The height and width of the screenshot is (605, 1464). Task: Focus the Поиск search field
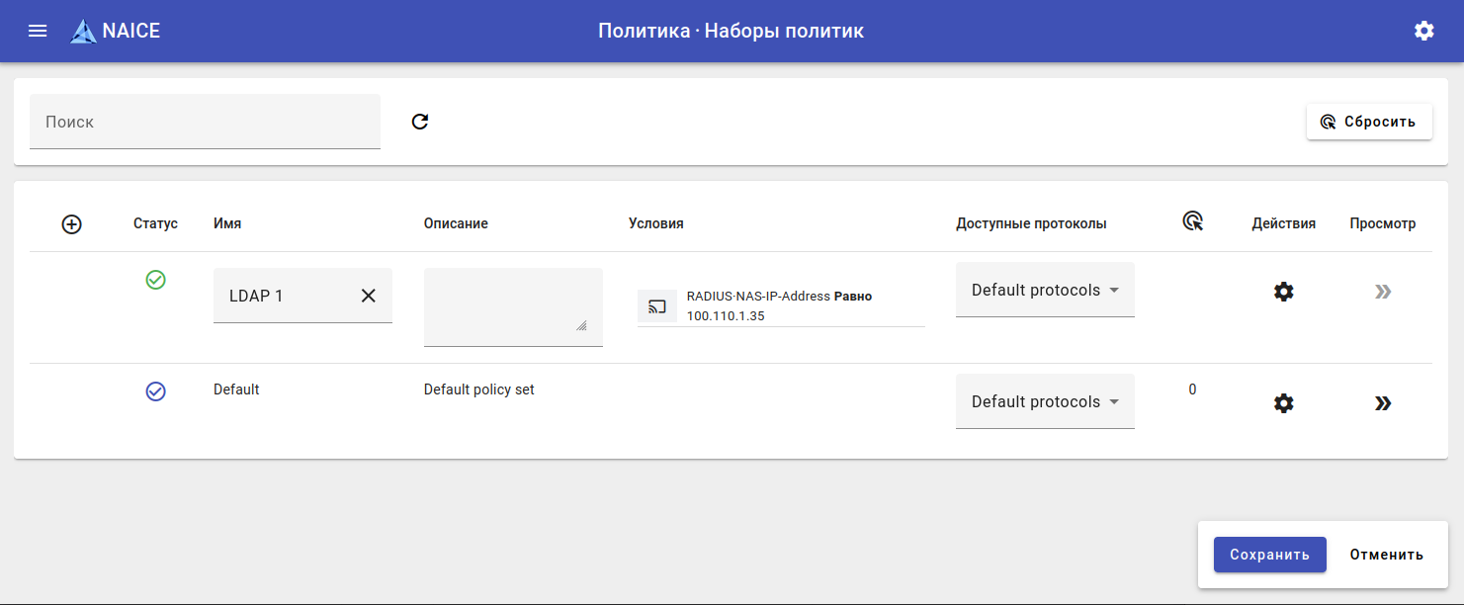point(205,122)
